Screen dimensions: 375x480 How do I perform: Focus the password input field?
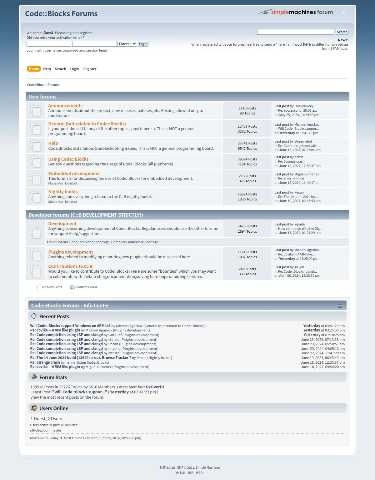94,44
